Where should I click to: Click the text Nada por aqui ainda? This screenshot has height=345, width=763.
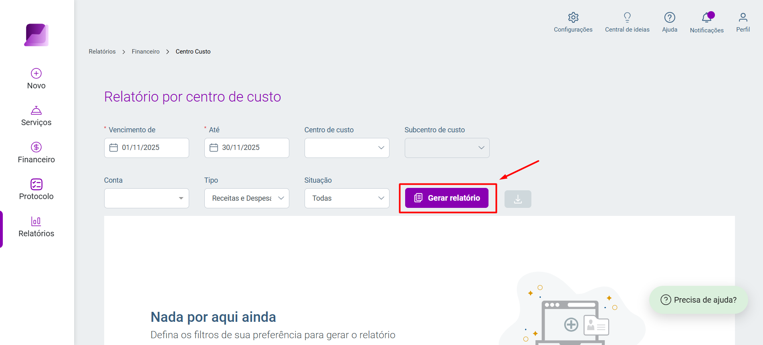(213, 317)
